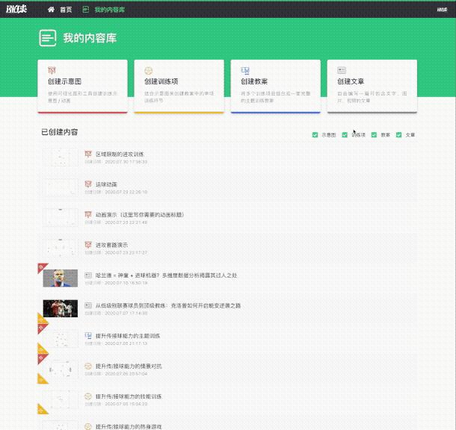Click diagram type icon beside 进攻套路演示
This screenshot has height=430, width=456.
point(88,245)
